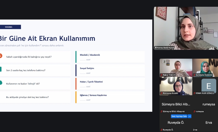Click the 'E' avatar of ESMA NUR GÖNCÜ
The width and height of the screenshot is (218, 132).
pos(209,86)
